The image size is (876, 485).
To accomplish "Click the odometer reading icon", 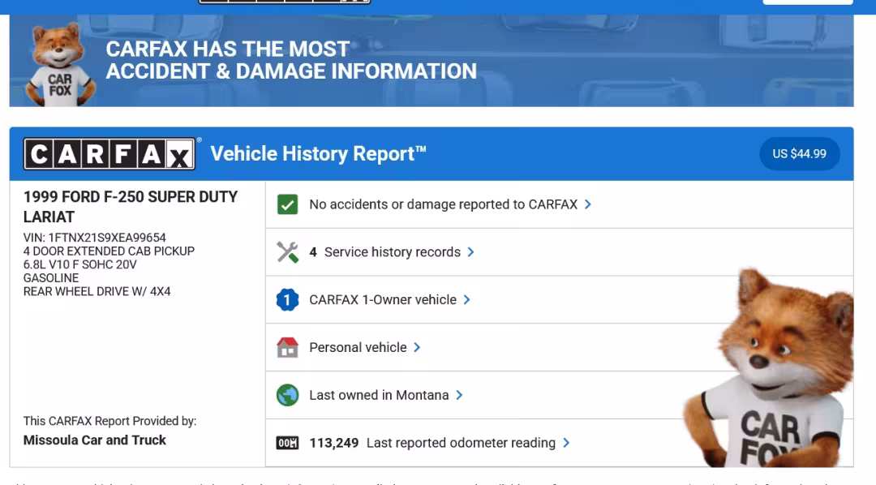I will click(287, 443).
